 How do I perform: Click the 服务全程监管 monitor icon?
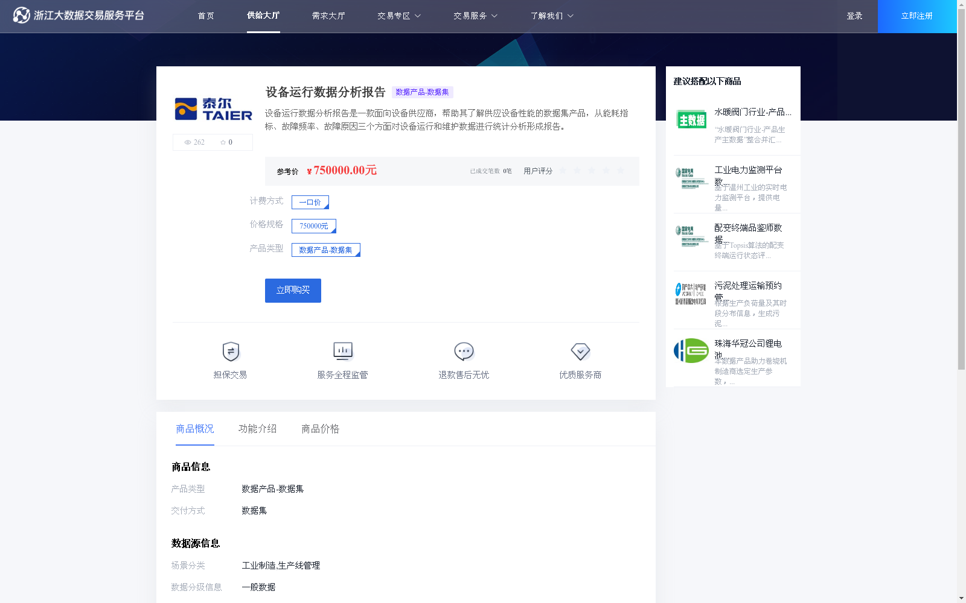[343, 351]
